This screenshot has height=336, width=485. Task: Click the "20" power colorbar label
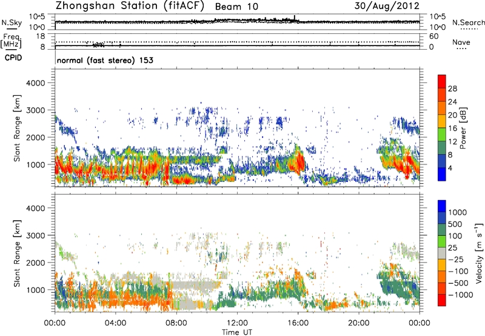click(452, 115)
